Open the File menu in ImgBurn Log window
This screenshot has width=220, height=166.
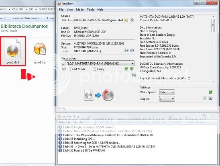(61, 122)
